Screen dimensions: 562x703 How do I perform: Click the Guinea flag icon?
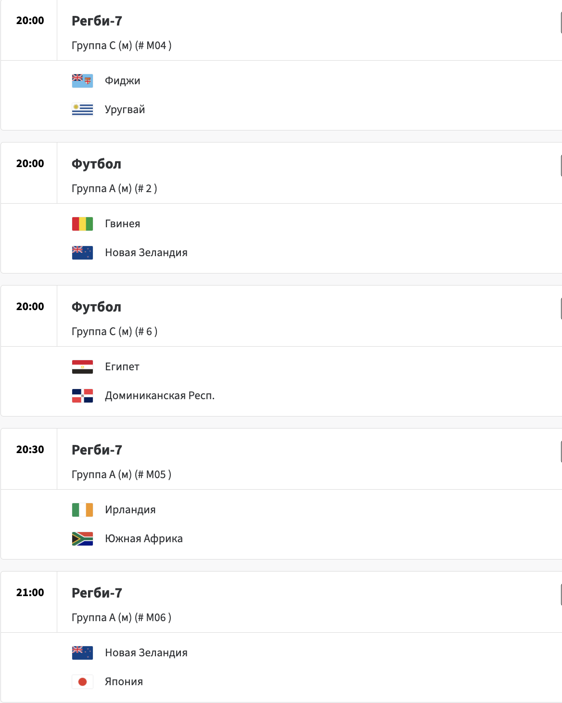[82, 224]
